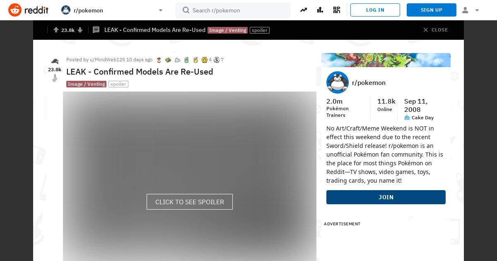Image resolution: width=497 pixels, height=261 pixels.
Task: Click the SIGN UP button
Action: pyautogui.click(x=432, y=10)
